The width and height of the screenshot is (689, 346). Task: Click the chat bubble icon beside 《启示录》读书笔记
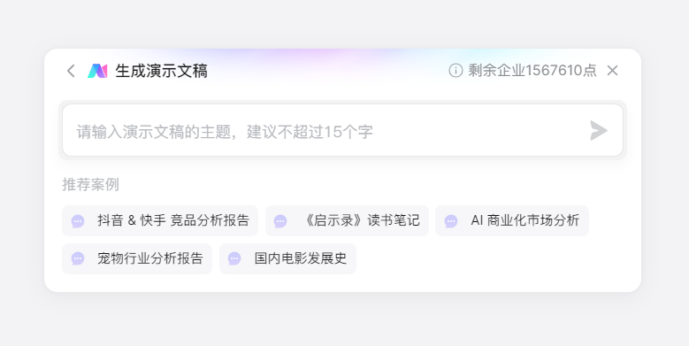coord(280,221)
